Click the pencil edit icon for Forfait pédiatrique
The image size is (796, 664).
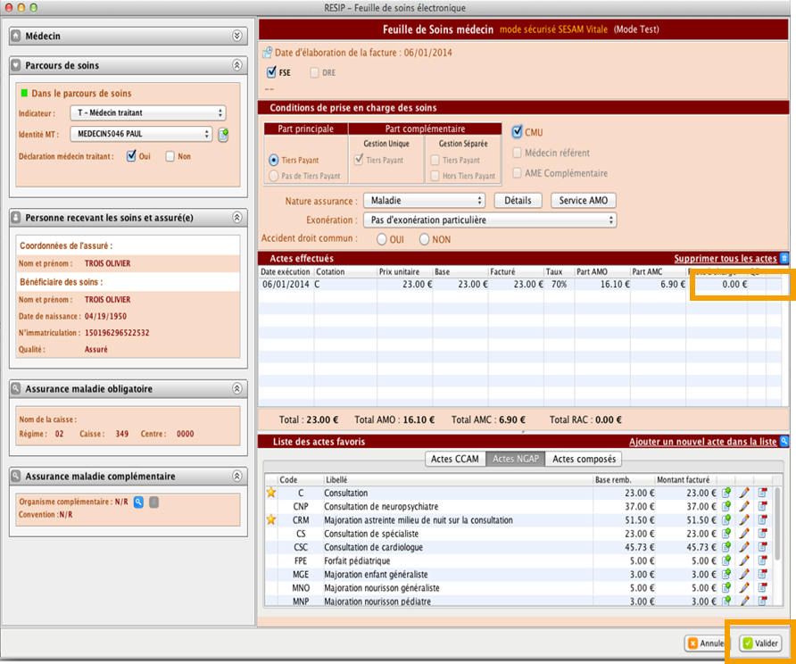pyautogui.click(x=744, y=560)
